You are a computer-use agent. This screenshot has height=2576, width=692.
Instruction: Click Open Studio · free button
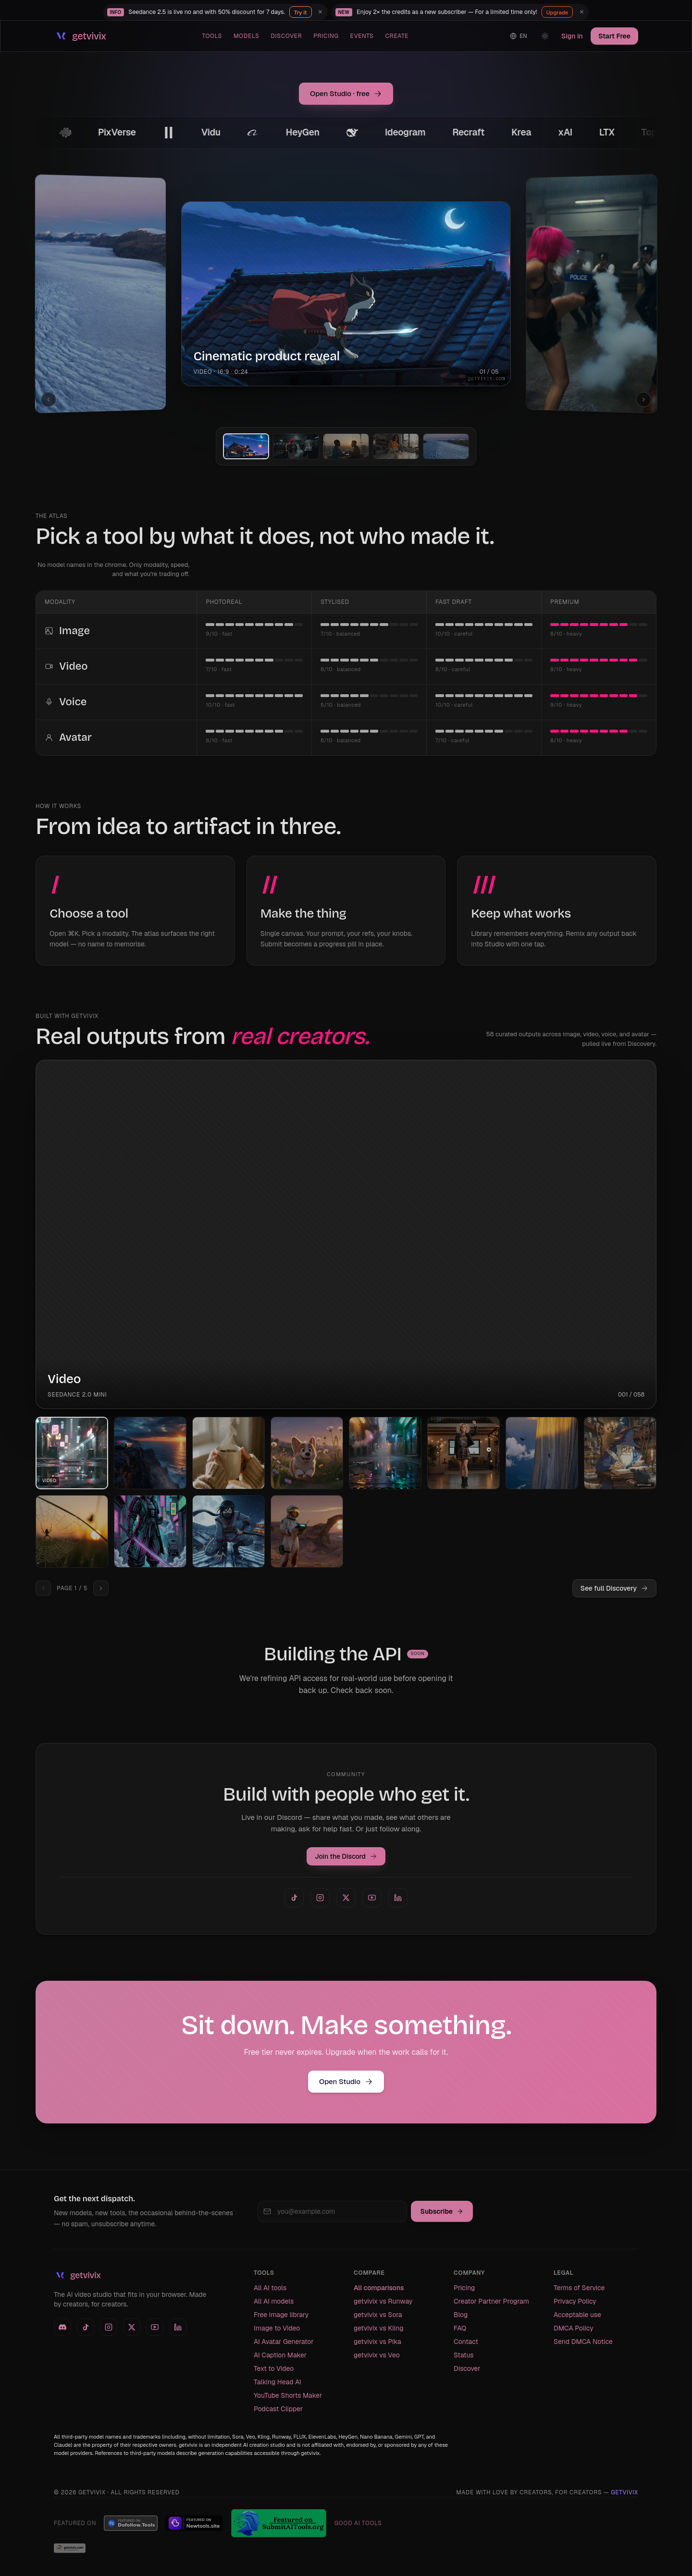pyautogui.click(x=346, y=94)
